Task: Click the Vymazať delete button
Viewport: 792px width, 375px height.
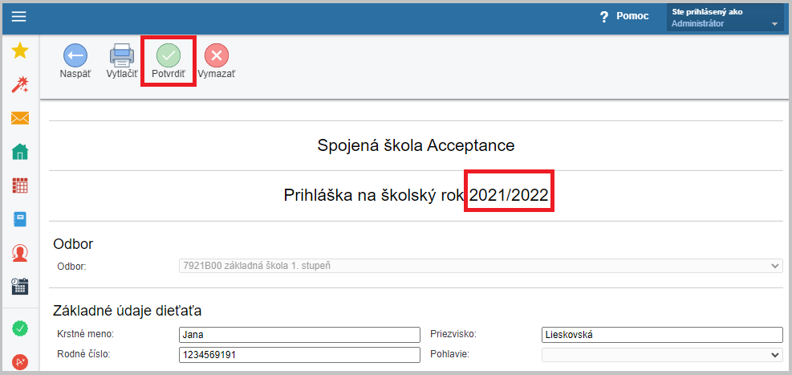Action: point(216,62)
